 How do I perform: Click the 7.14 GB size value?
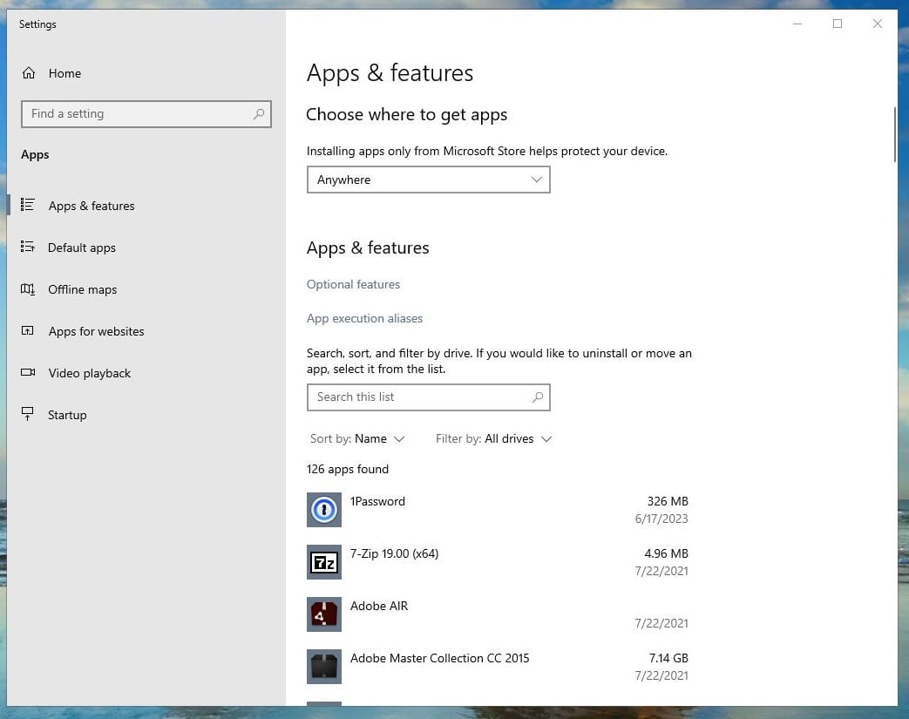[x=668, y=657]
